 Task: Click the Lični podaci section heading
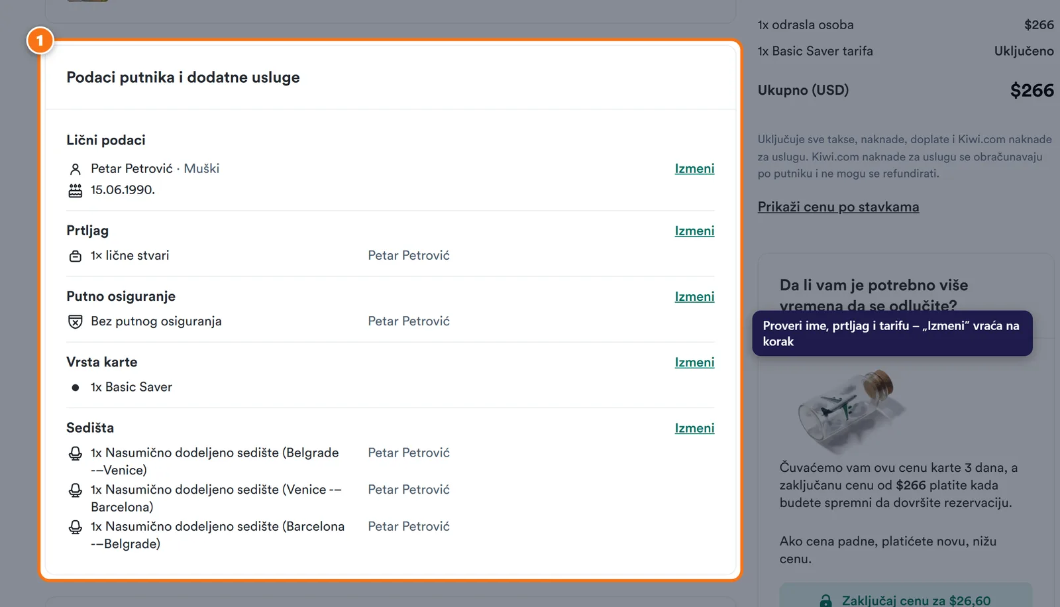click(106, 140)
